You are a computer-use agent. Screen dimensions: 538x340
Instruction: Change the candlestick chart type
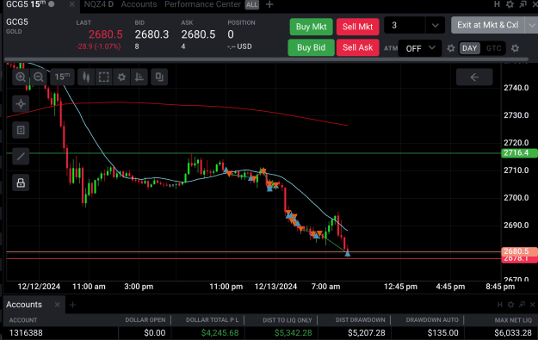[x=86, y=77]
